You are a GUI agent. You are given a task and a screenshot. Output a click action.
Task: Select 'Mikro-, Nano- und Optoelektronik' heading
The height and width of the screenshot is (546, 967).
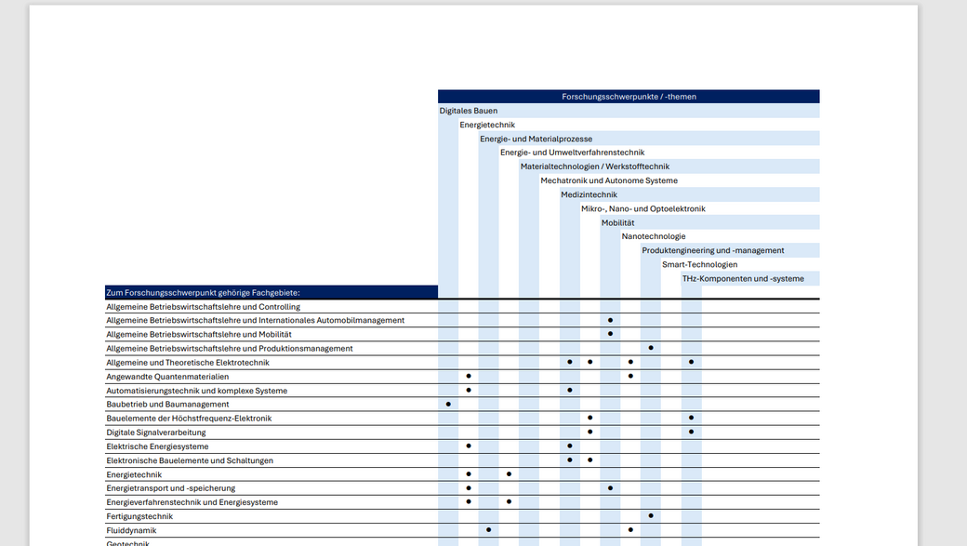[643, 208]
